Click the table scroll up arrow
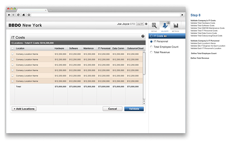The width and height of the screenshot is (246, 159). click(144, 101)
